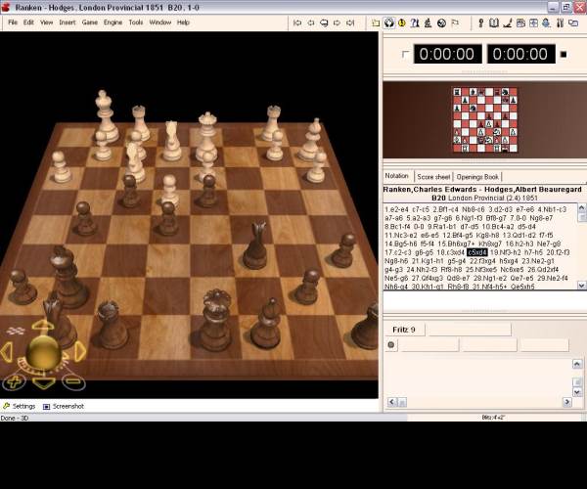Click the small flag icon in toolbar
This screenshot has width=587, height=489.
[x=455, y=22]
